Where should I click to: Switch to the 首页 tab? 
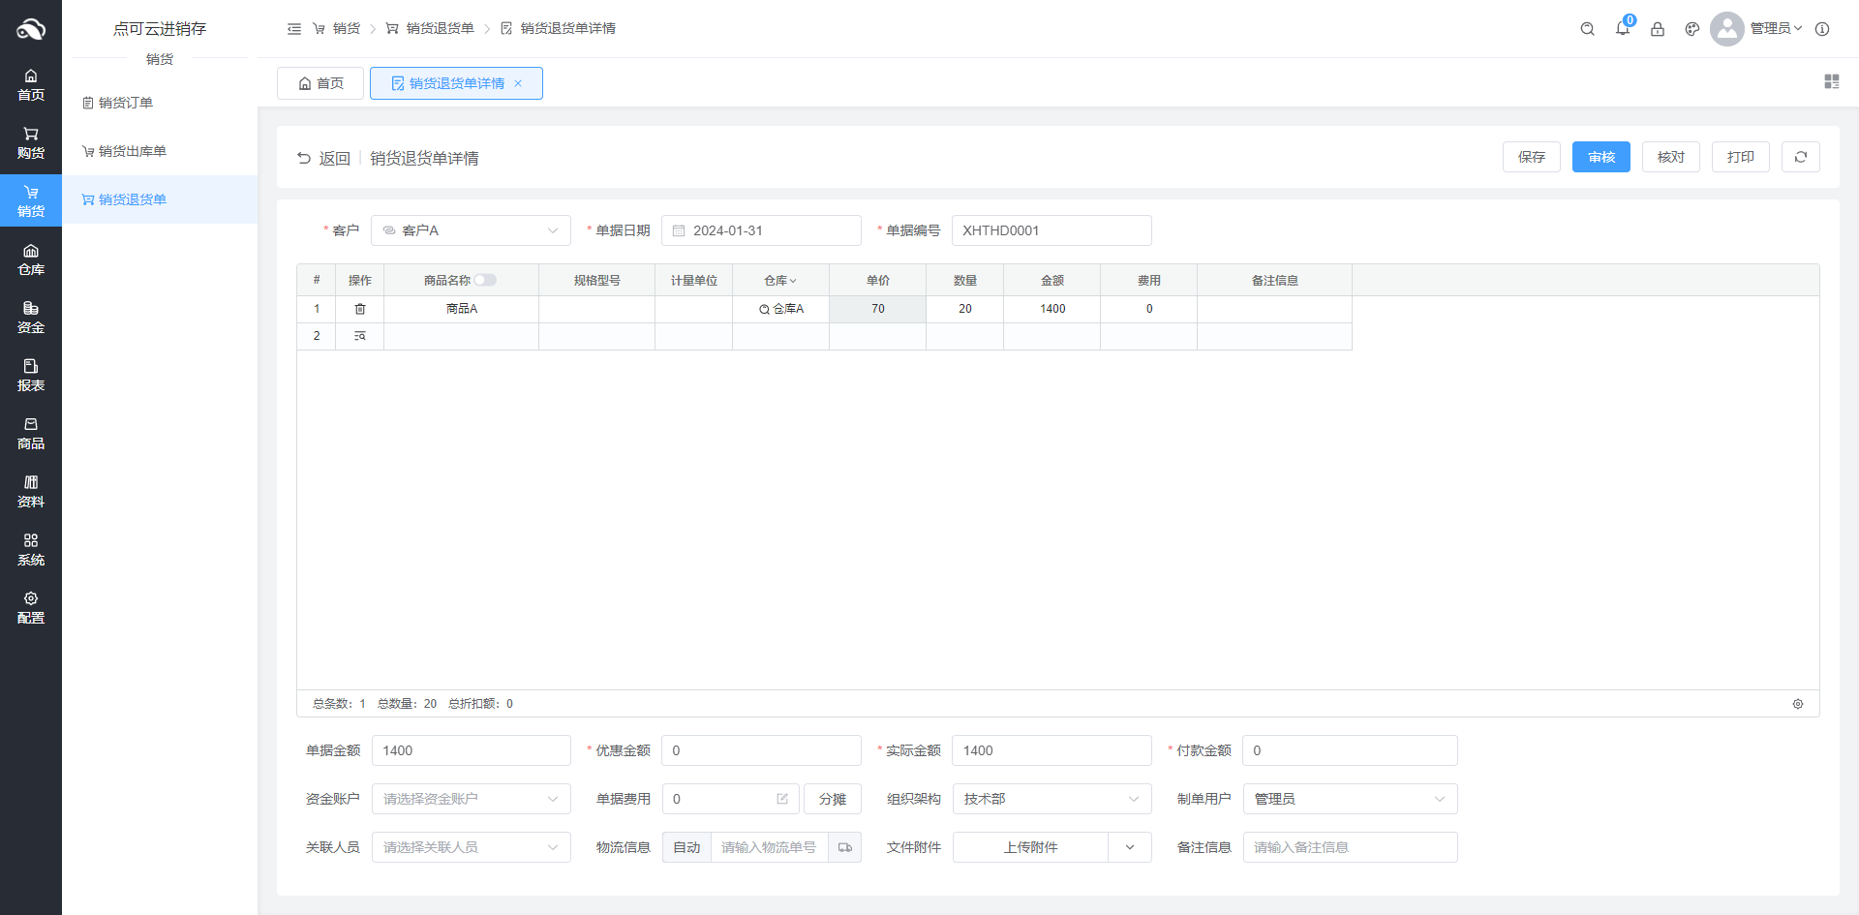[x=320, y=83]
